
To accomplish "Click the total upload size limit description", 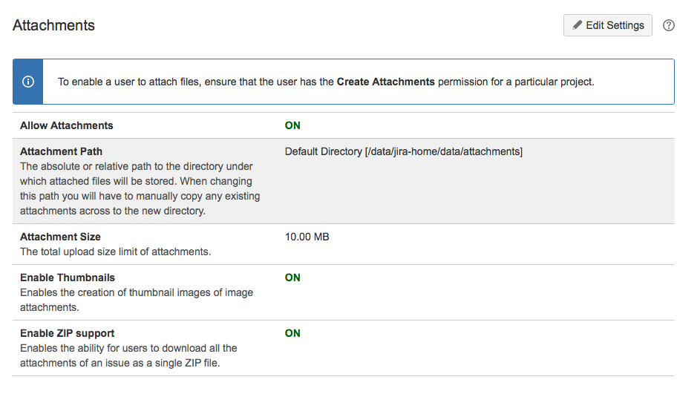I will point(116,252).
